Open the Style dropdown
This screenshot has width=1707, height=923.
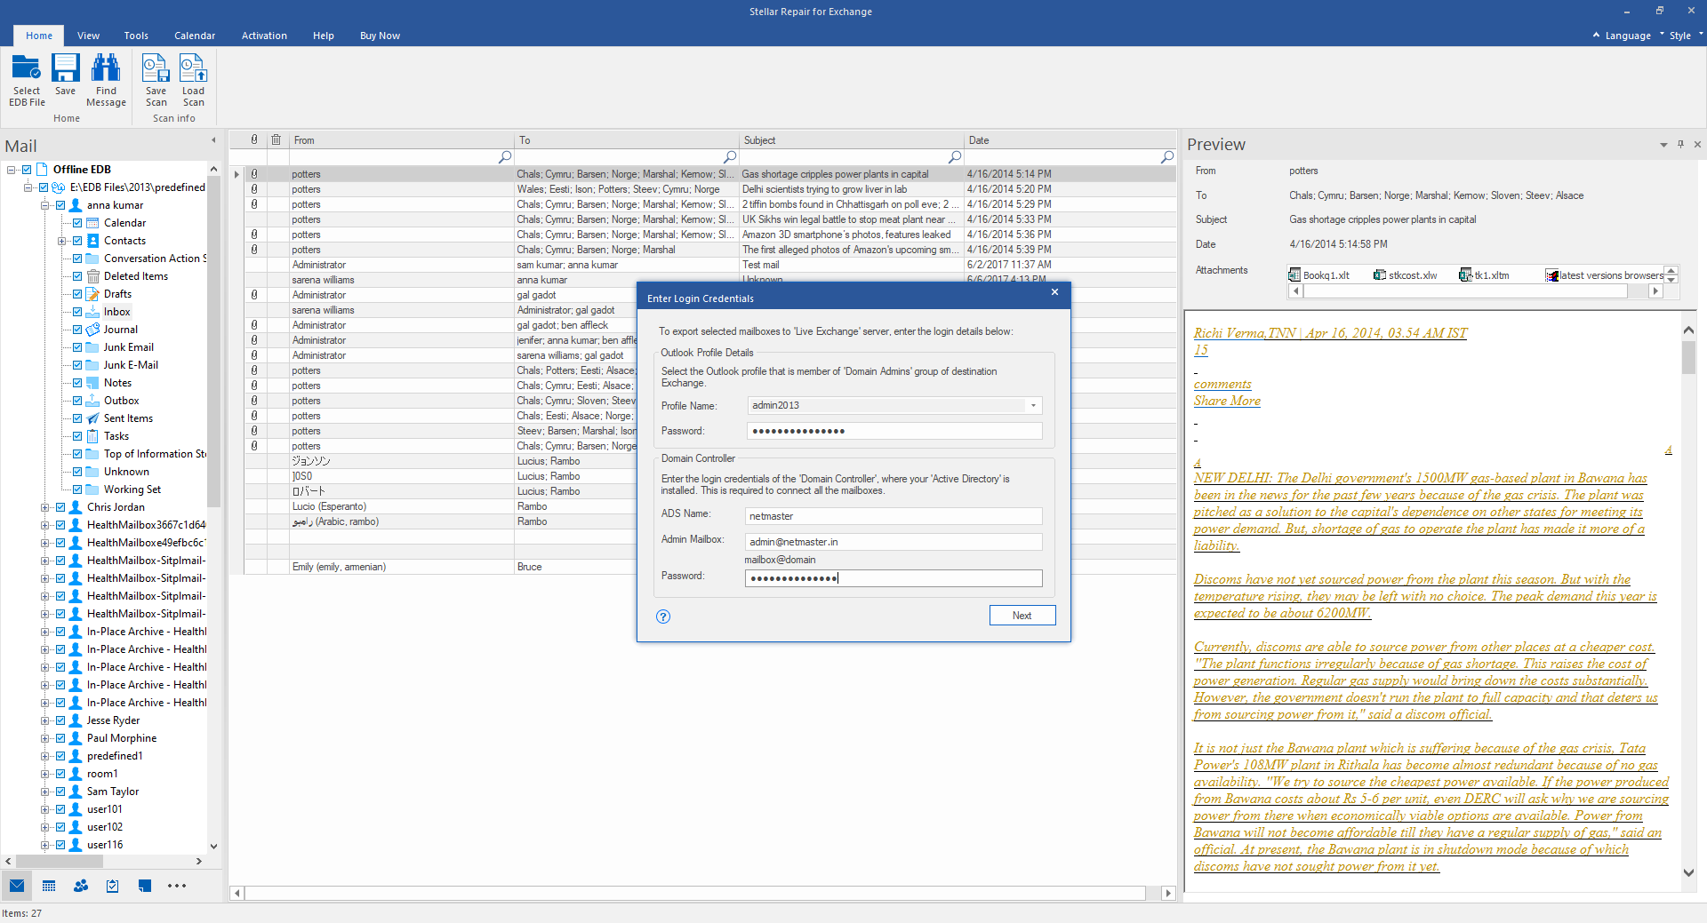(1686, 36)
